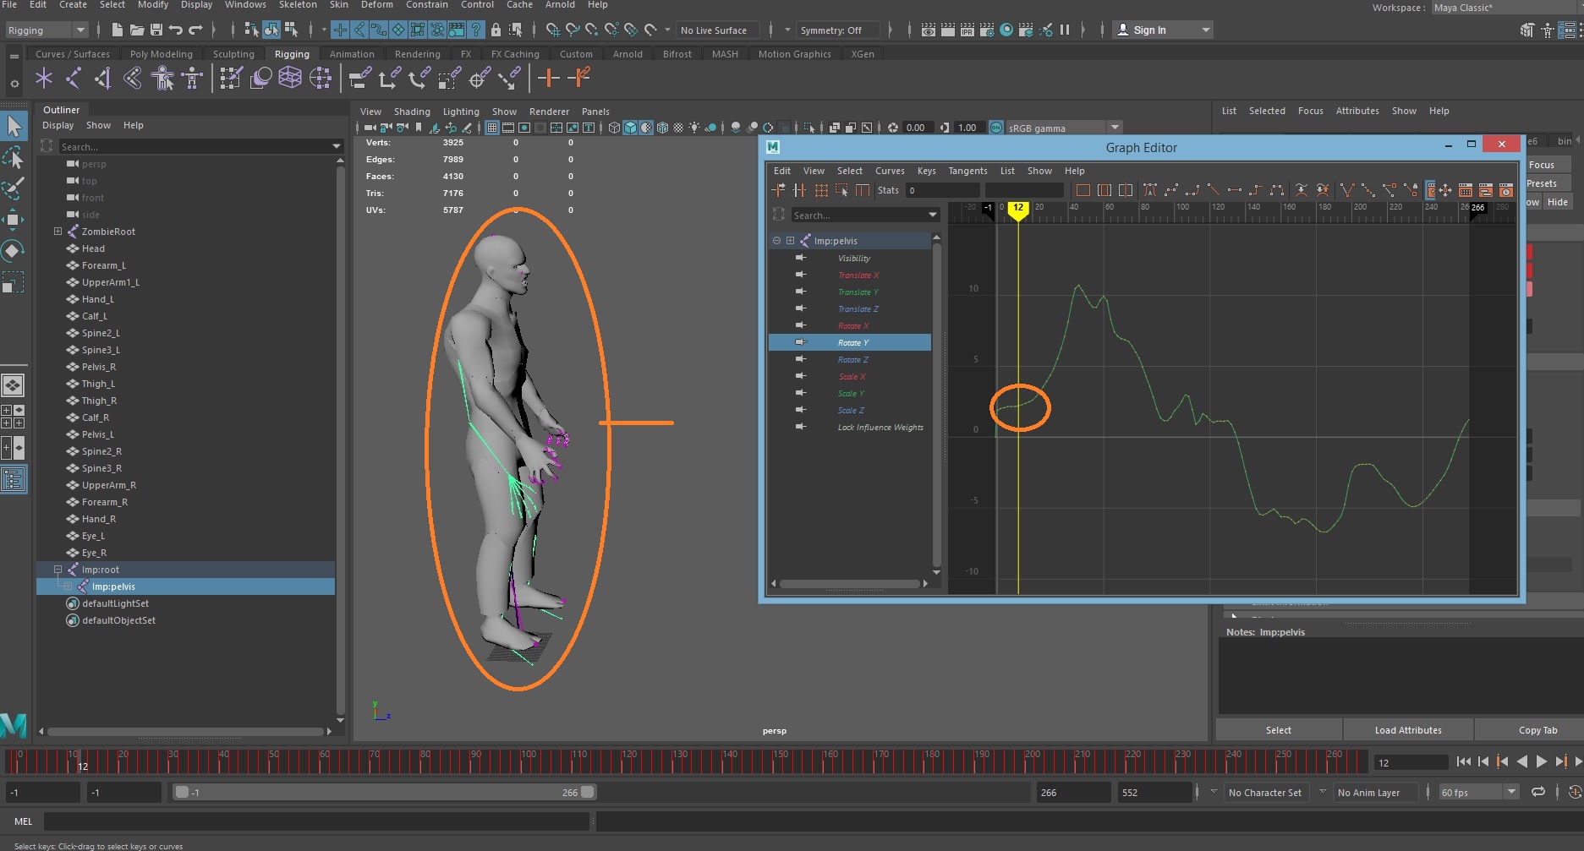Toggle the lock selection padlock icon
1584x851 pixels.
point(496,30)
